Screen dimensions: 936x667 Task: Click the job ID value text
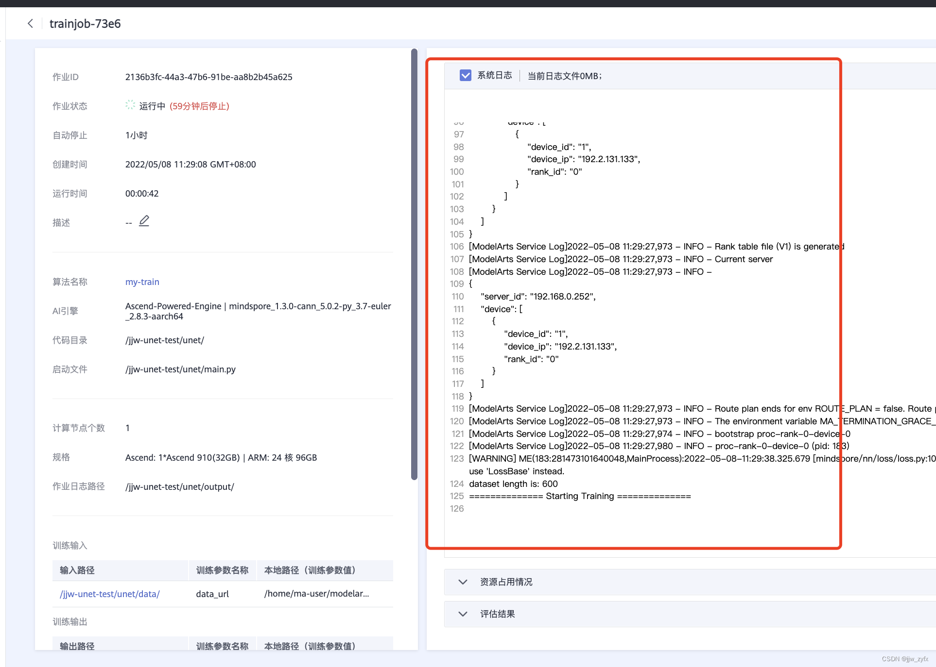(208, 77)
